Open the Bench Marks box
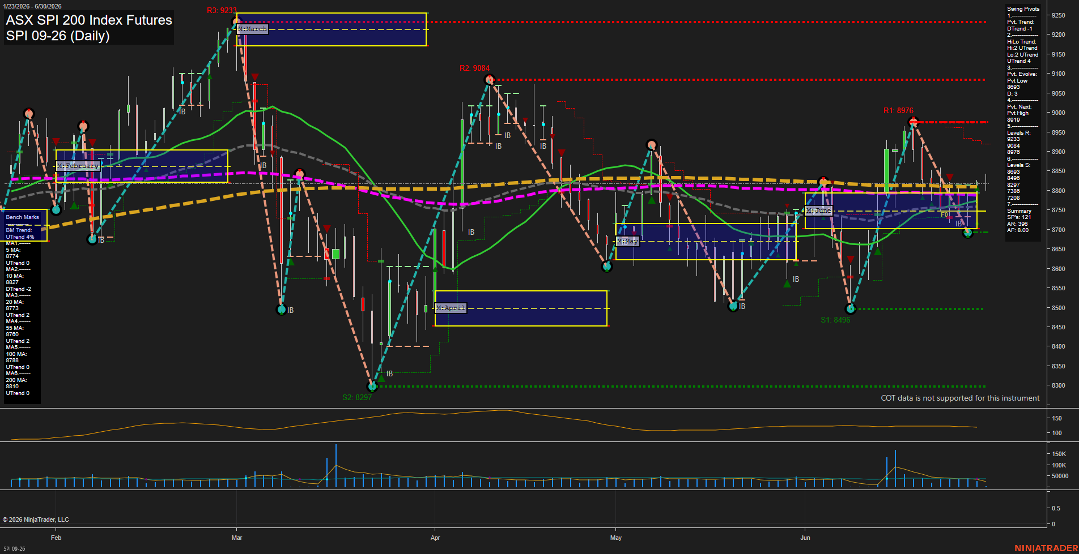 (23, 217)
